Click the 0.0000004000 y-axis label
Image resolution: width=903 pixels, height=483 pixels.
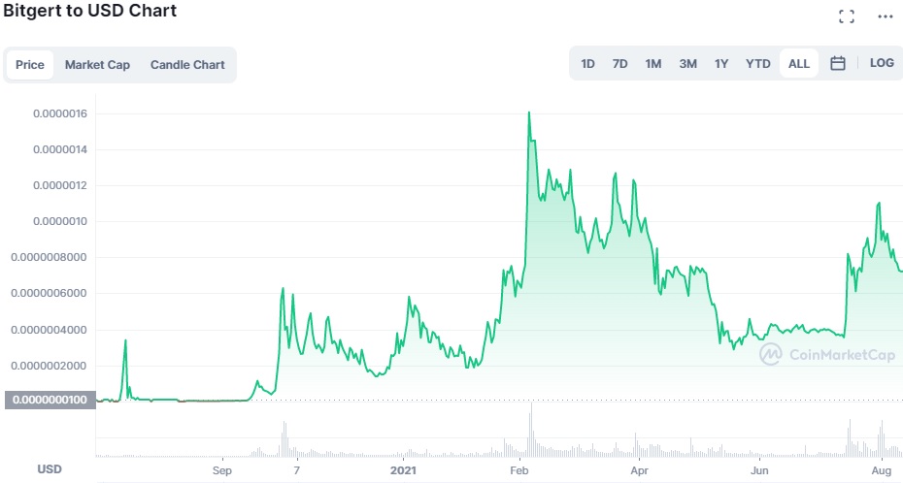49,330
